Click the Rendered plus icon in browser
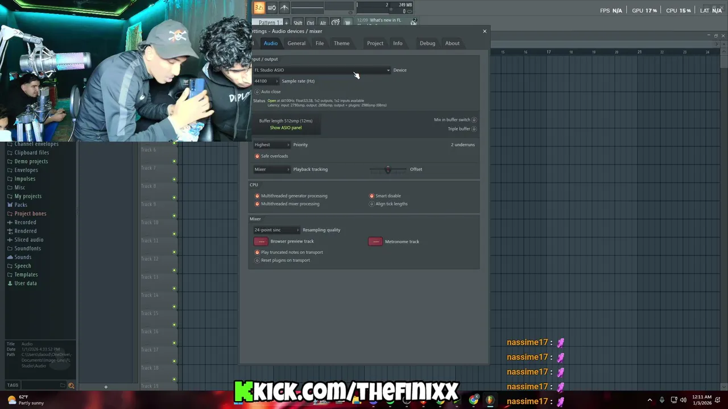Viewport: 728px width, 409px height. (10, 231)
